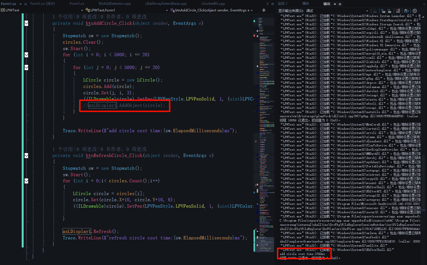The width and height of the screenshot is (427, 265).
Task: Go to next message in output toolbar
Action: point(389,11)
